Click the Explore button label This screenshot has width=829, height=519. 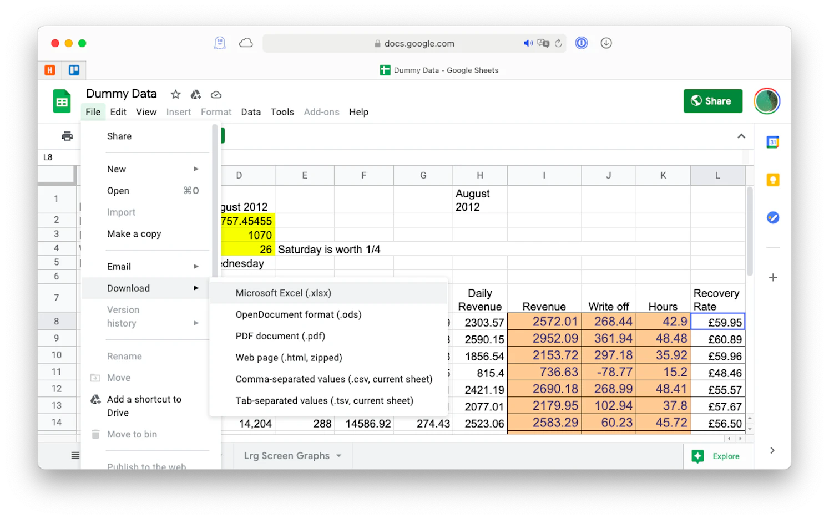(x=726, y=456)
